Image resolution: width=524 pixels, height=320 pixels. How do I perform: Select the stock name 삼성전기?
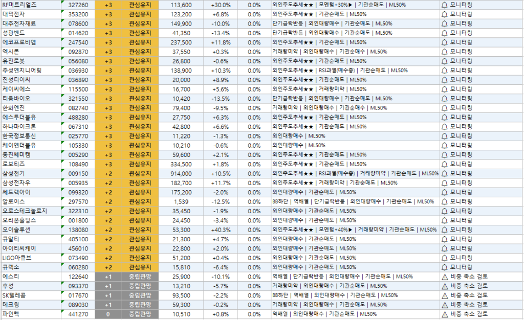[13, 173]
